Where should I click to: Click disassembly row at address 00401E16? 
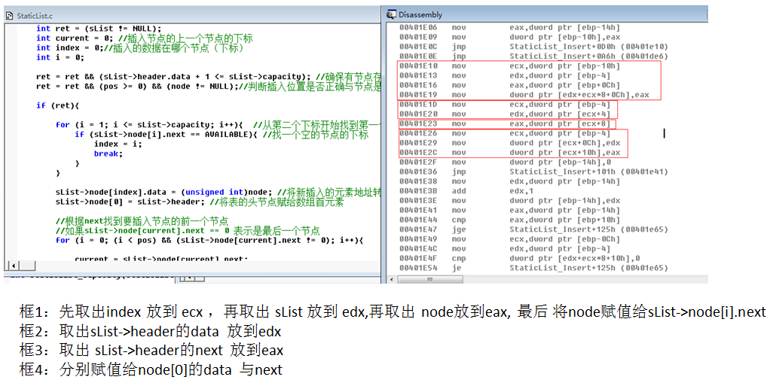(x=509, y=85)
